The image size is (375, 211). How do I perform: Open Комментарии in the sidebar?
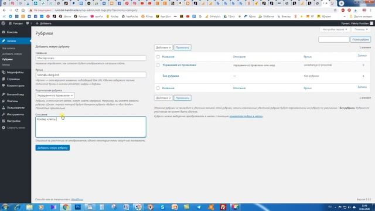(x=16, y=86)
